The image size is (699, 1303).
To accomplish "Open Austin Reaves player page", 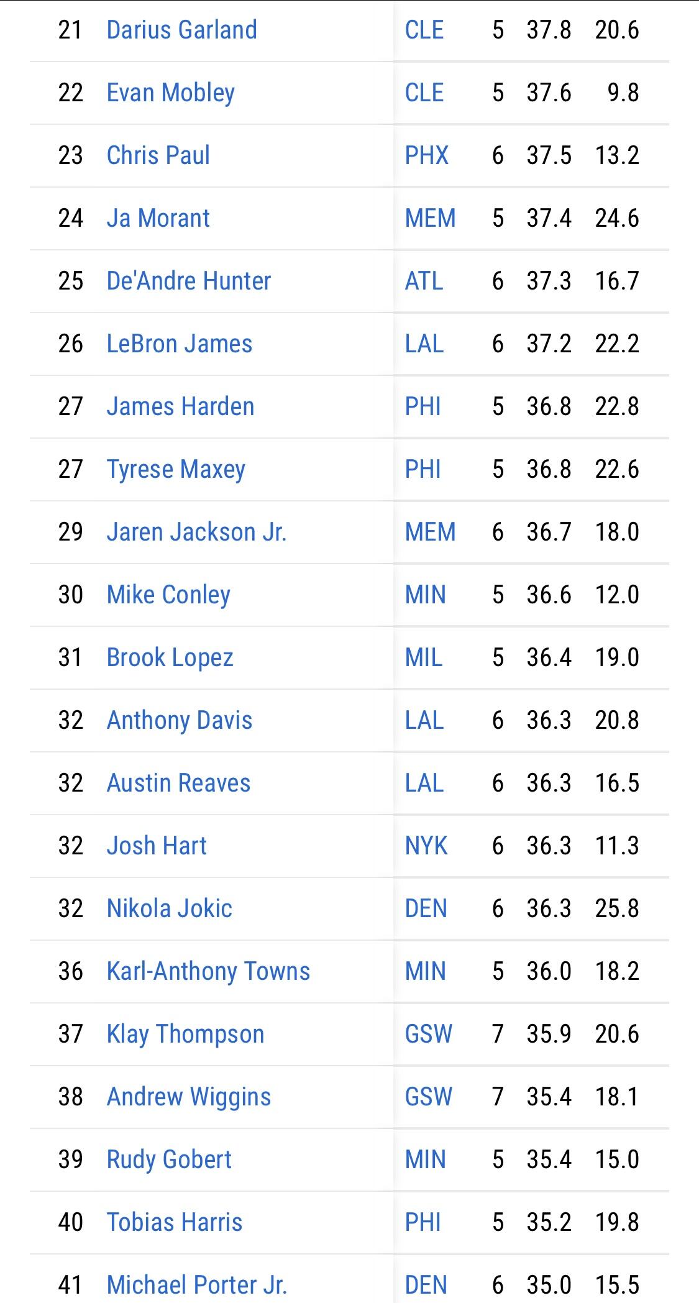I will tap(178, 783).
